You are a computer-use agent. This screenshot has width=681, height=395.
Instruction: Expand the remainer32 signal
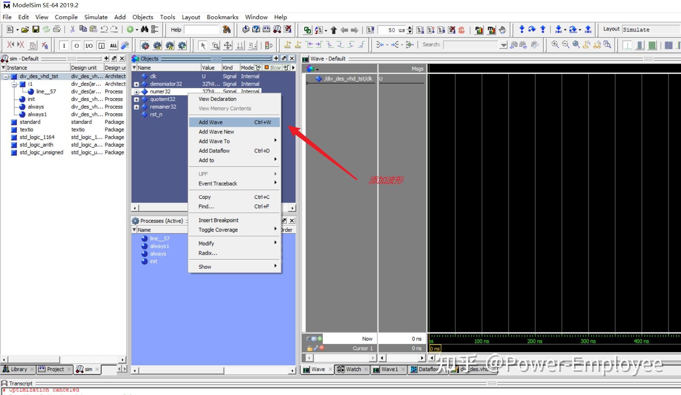136,107
